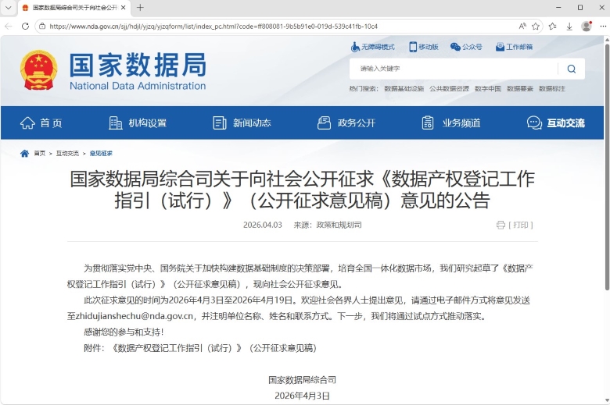Click the 国家数据局 site title
Screen dimensions: 610x405
pyautogui.click(x=138, y=66)
